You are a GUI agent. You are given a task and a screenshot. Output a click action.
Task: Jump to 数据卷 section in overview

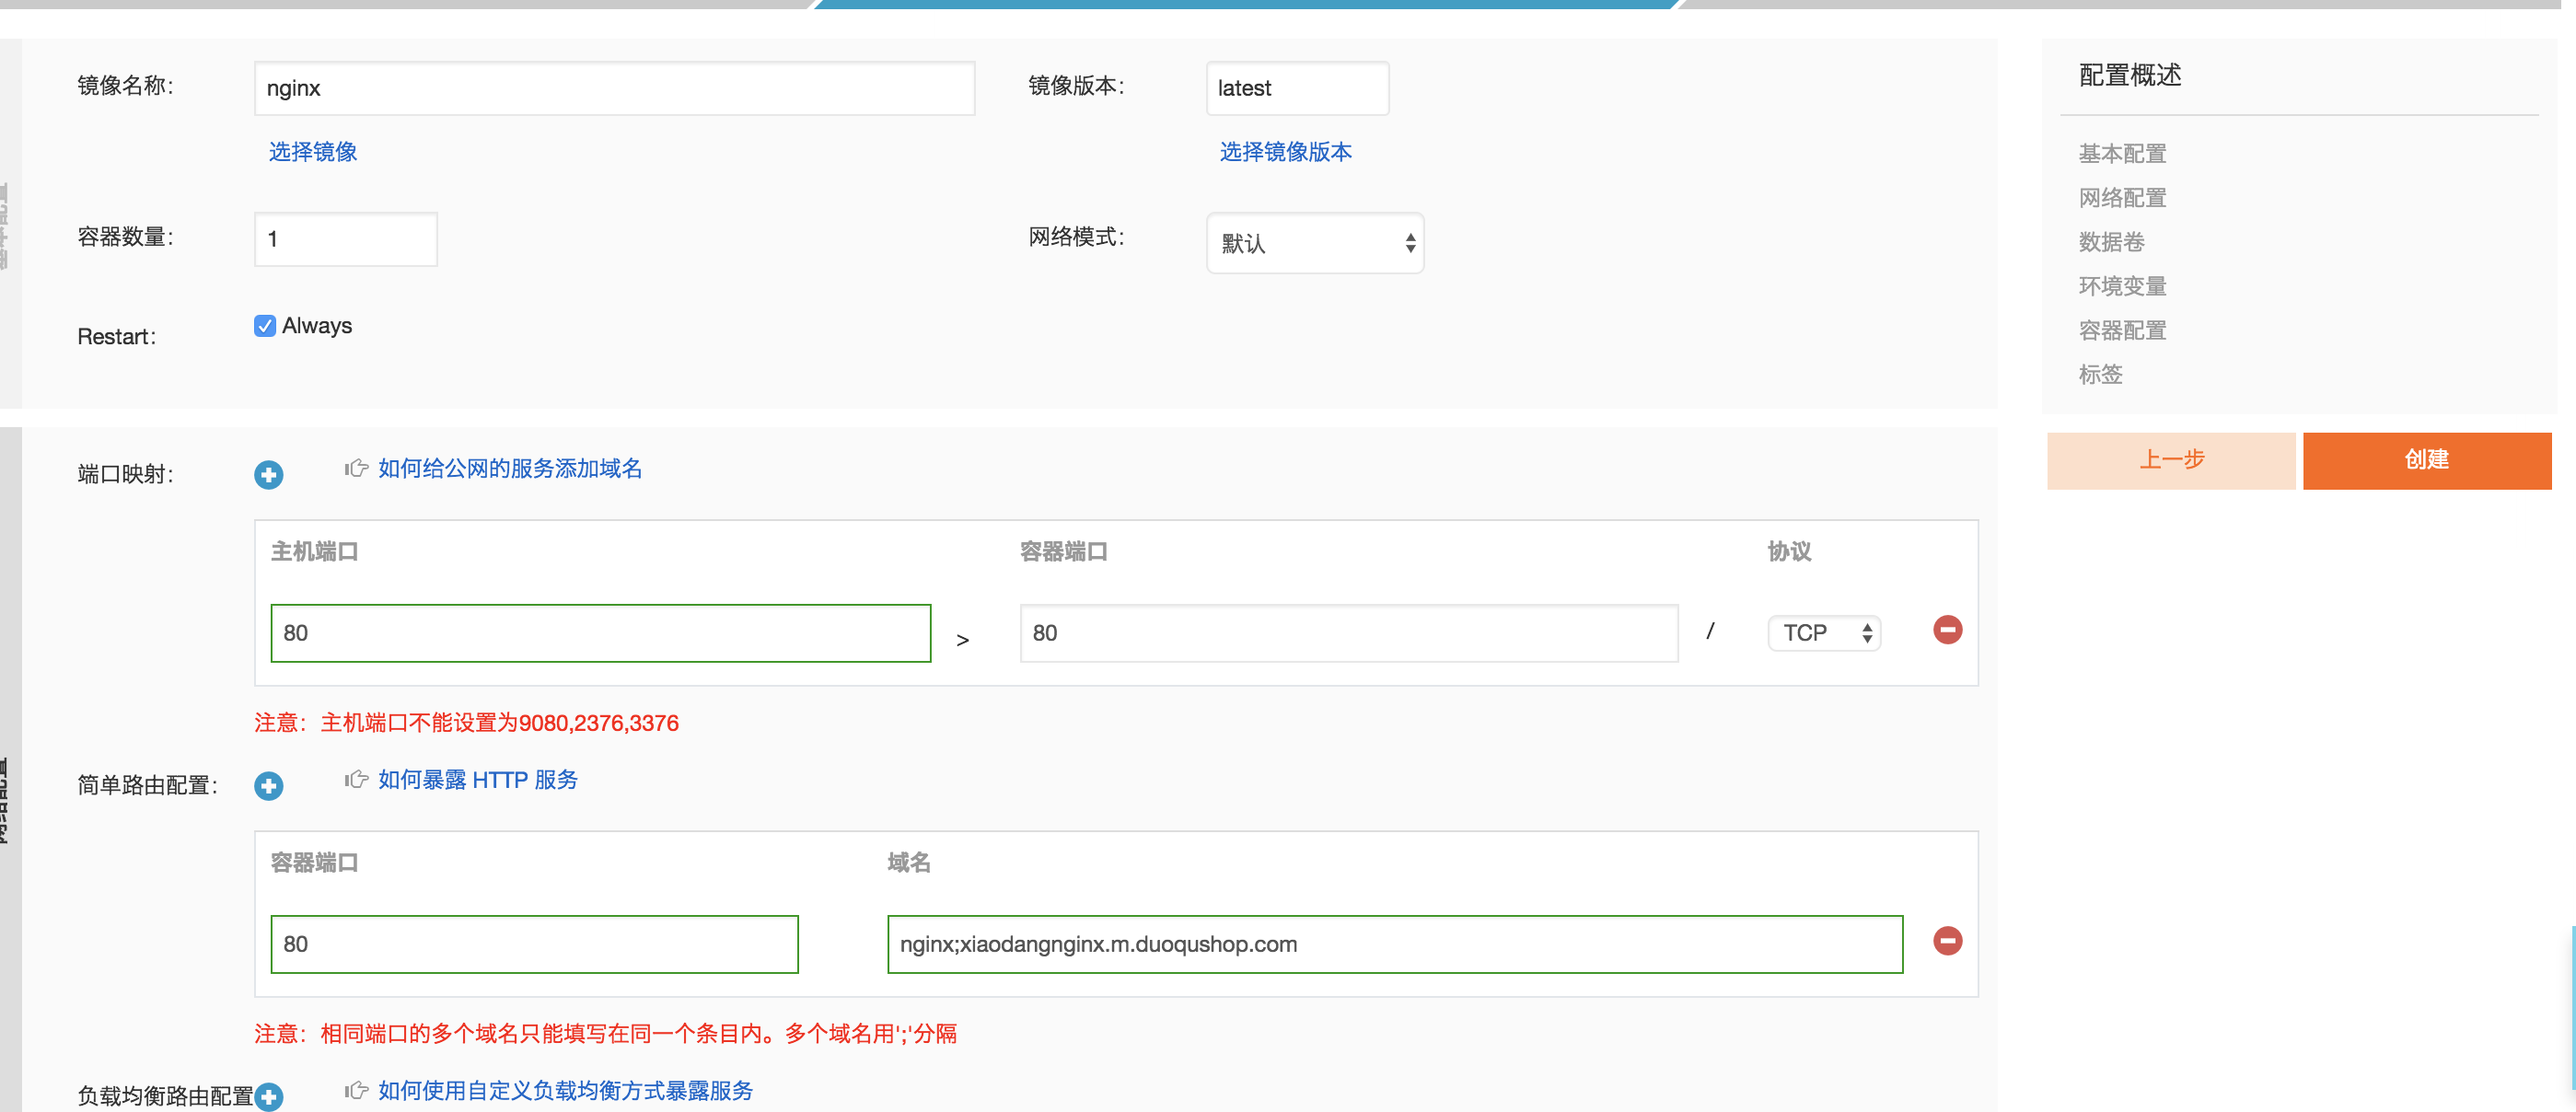point(2110,242)
